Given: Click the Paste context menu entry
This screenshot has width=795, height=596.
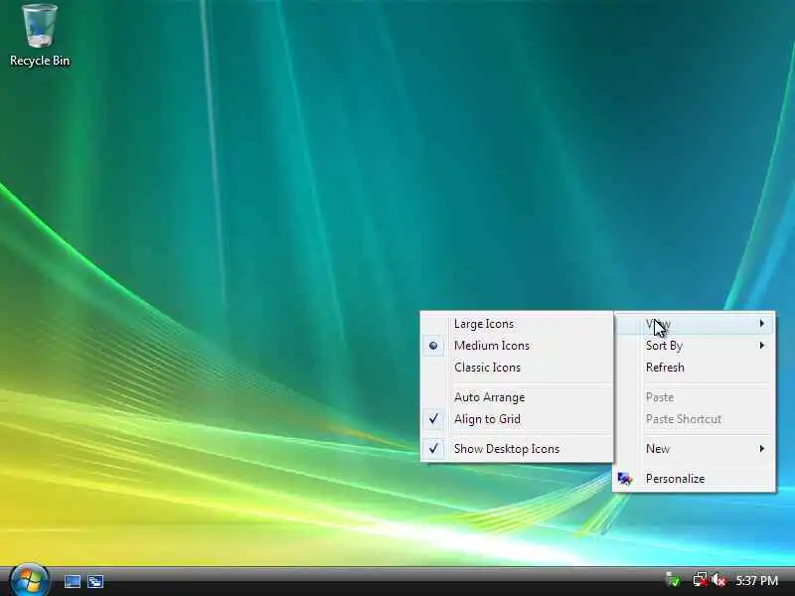Looking at the screenshot, I should click(x=694, y=397).
